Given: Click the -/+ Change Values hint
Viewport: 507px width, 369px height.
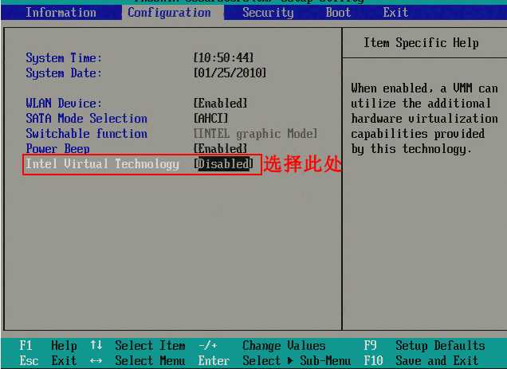Looking at the screenshot, I should pyautogui.click(x=262, y=345).
